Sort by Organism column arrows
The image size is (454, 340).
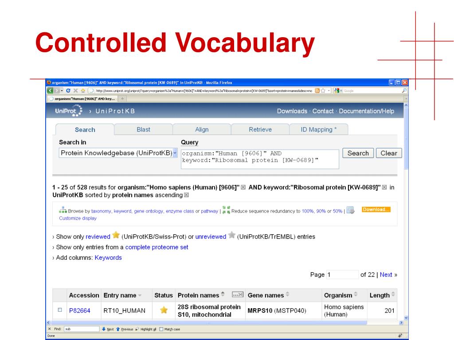(x=356, y=294)
